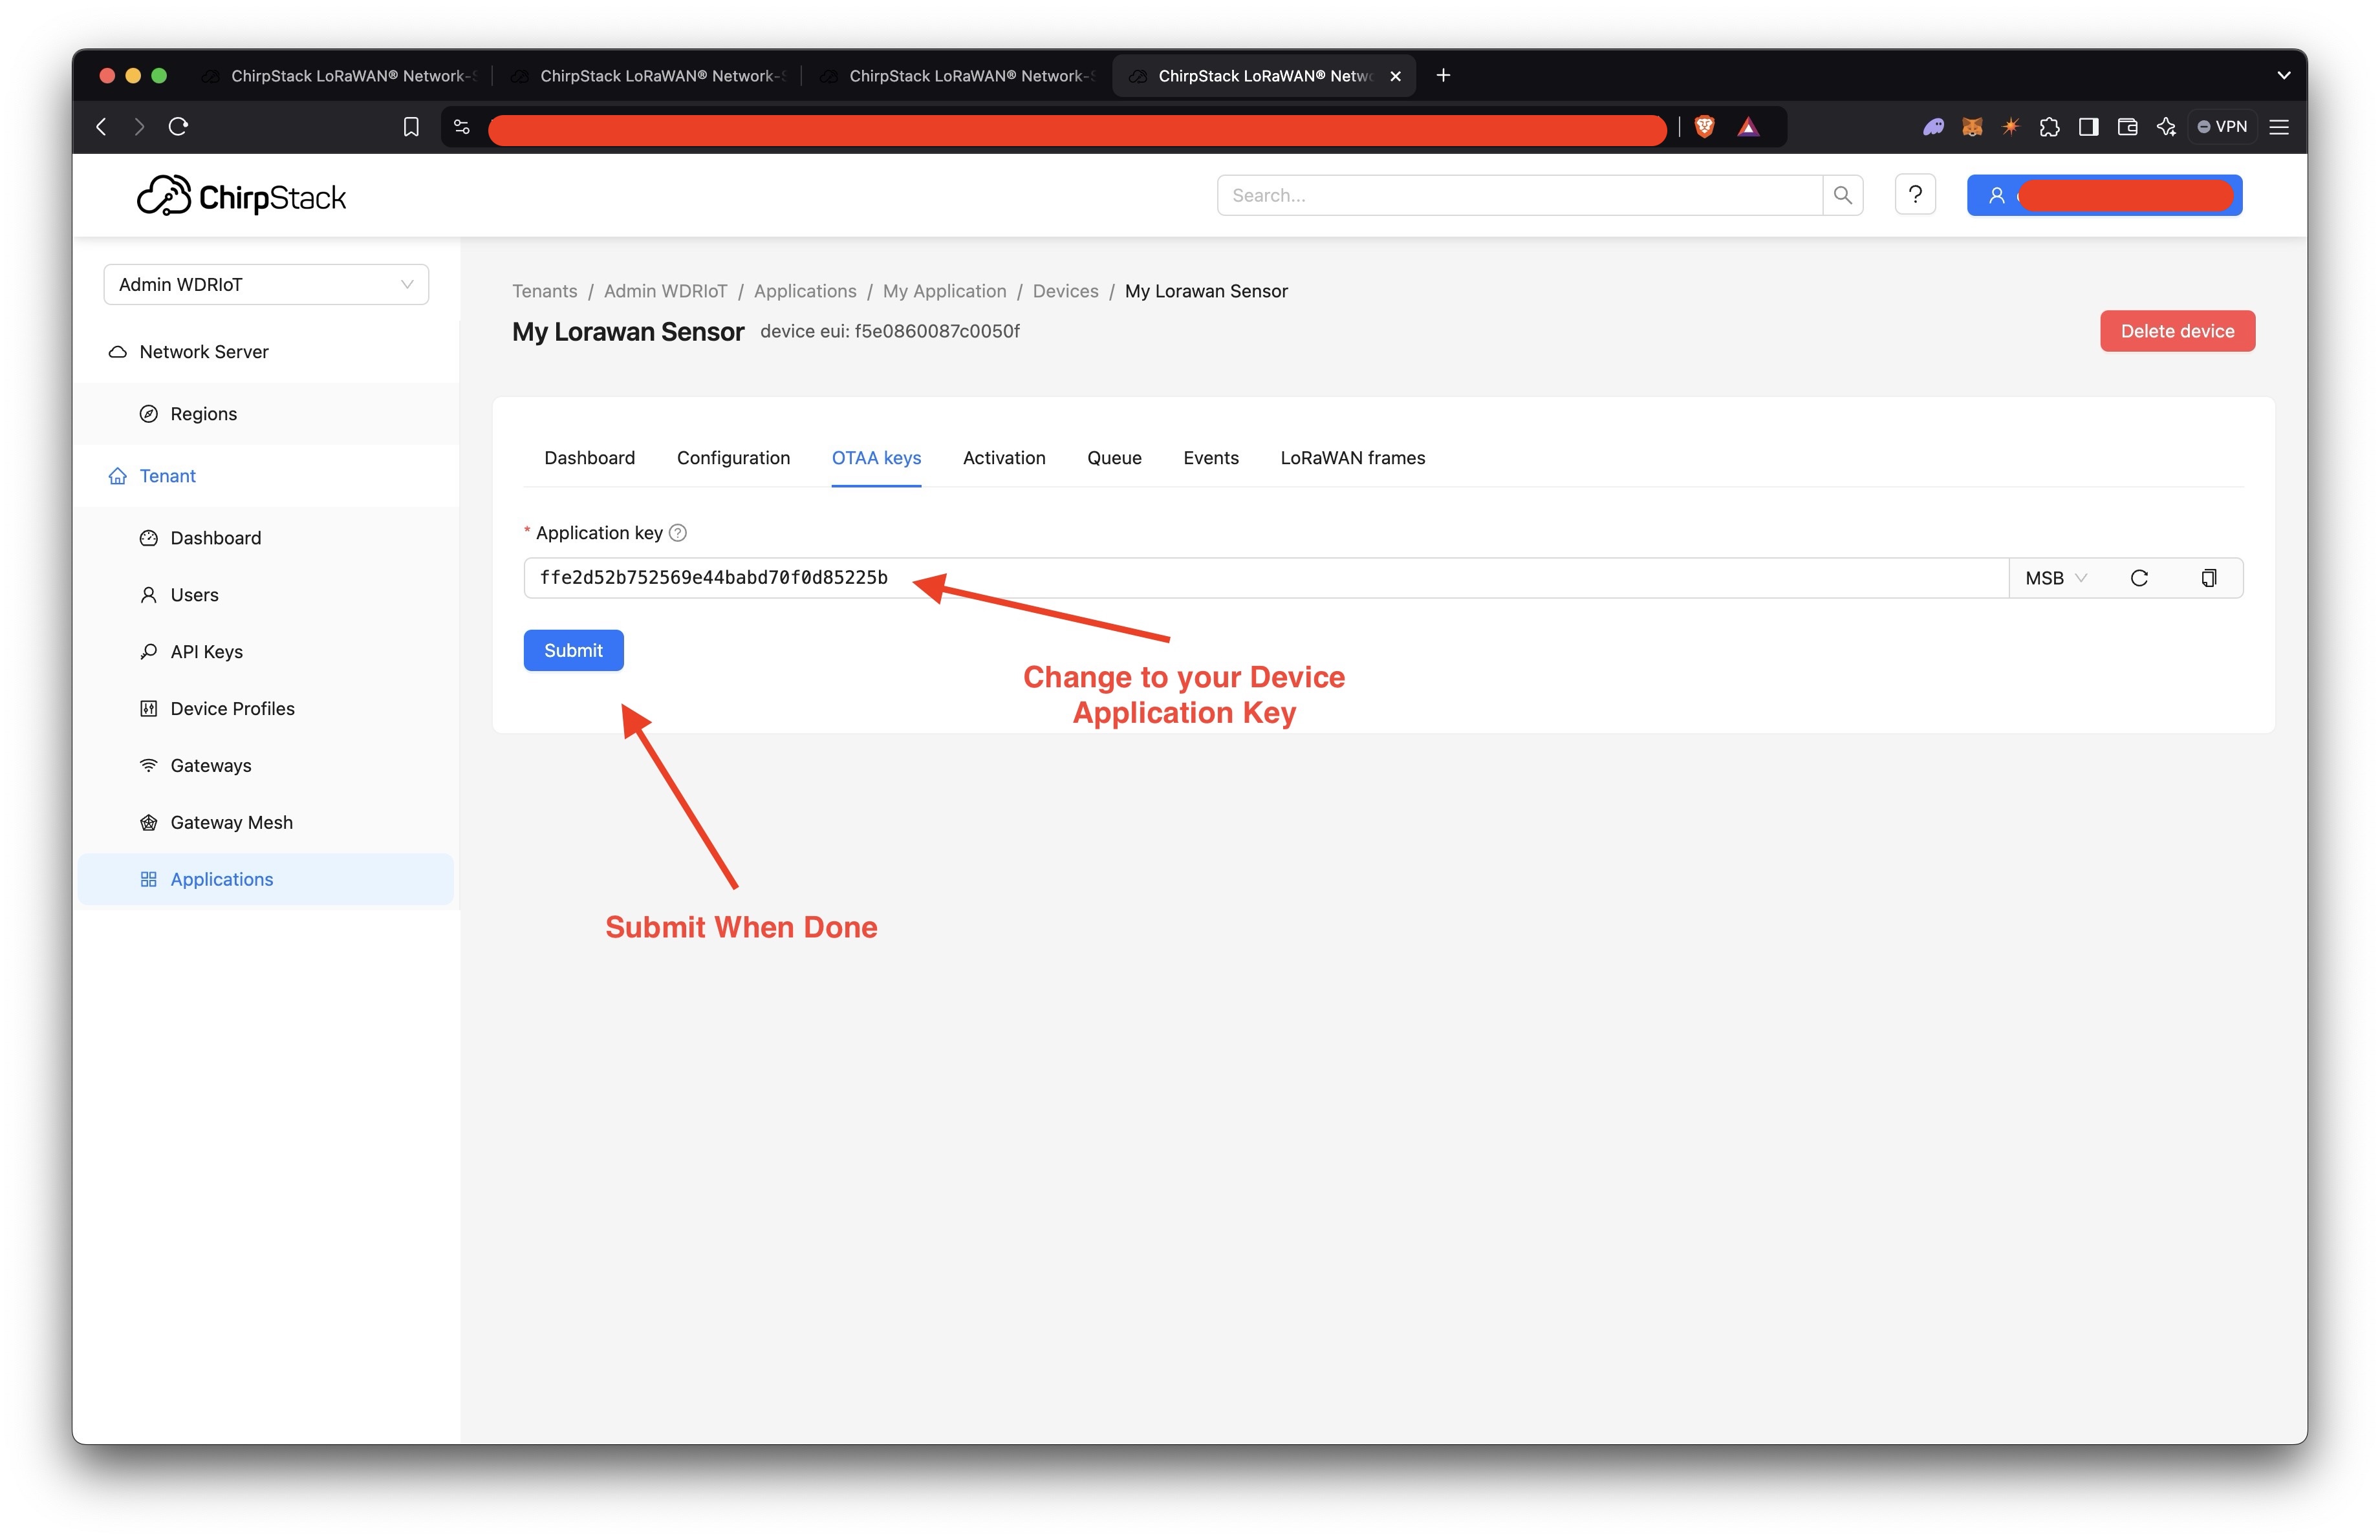Viewport: 2380px width, 1540px height.
Task: Go forward with browser forward arrow
Action: click(x=139, y=126)
